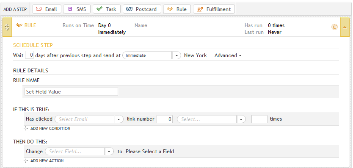Focus the Rule Name text field
The image size is (353, 168).
[71, 92]
